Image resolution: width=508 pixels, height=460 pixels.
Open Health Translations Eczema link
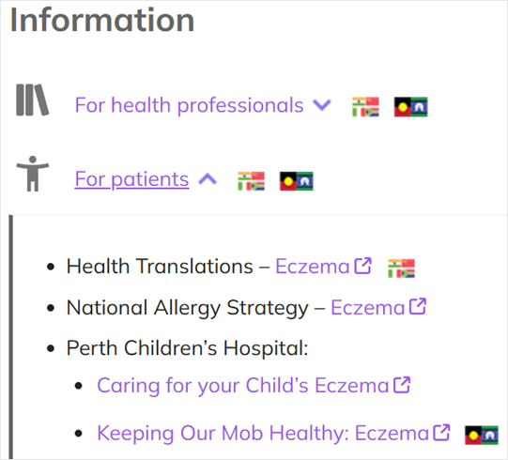(313, 267)
